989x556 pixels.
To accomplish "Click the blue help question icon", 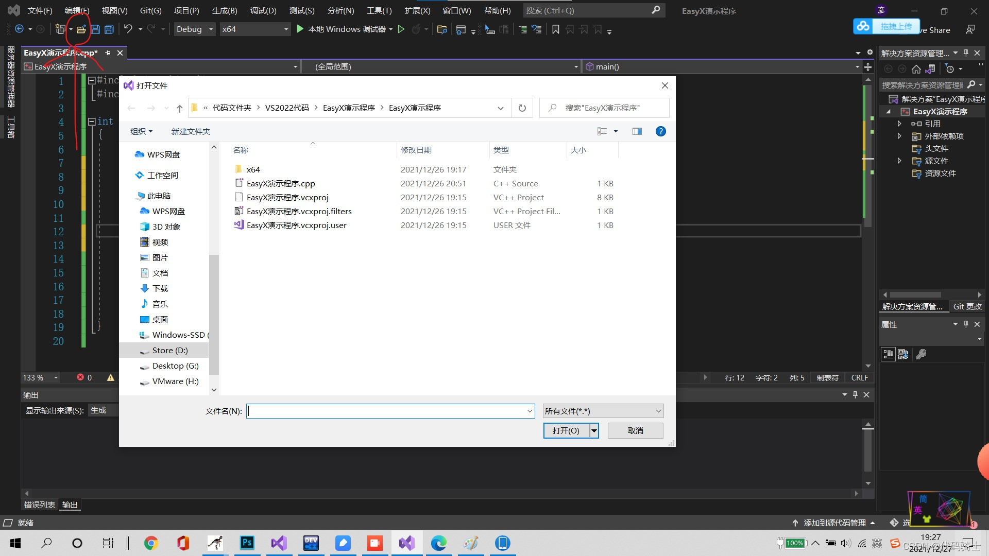I will click(660, 131).
